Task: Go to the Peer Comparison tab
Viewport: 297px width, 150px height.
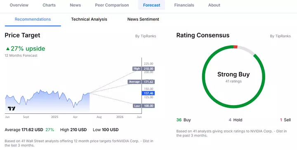Action: [x=112, y=5]
